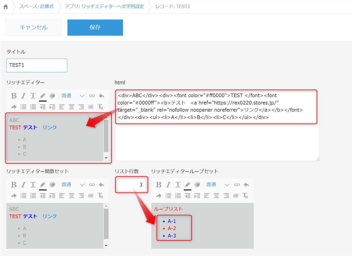352x256 pixels.
Task: Click the A-1 list item
Action: 172,221
